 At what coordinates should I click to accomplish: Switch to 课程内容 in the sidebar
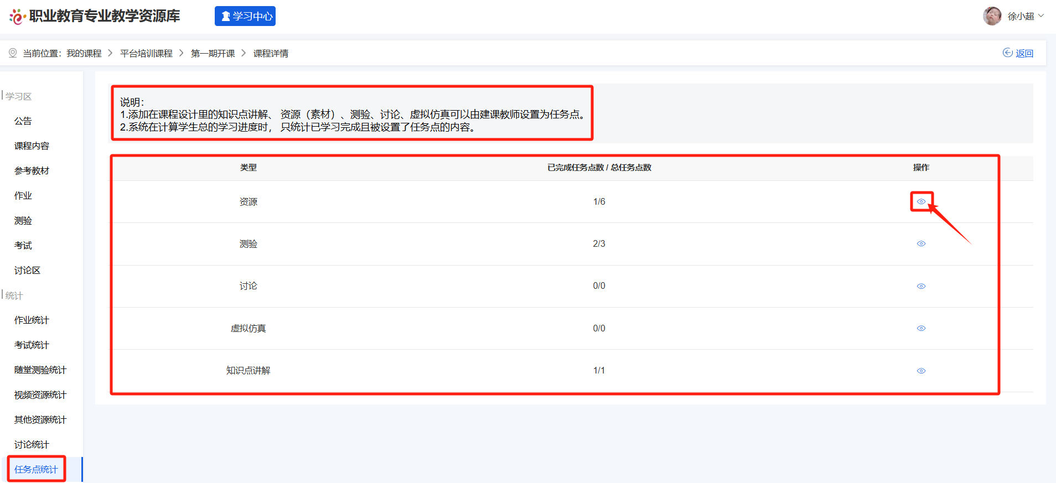[x=32, y=146]
